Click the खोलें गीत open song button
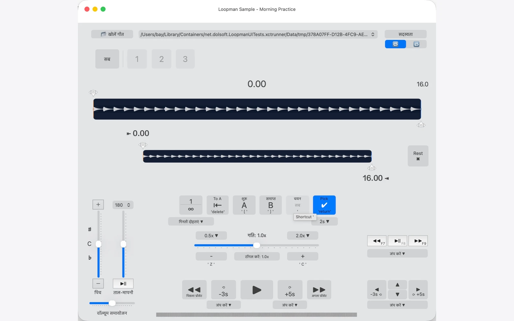Image resolution: width=514 pixels, height=321 pixels. pos(112,34)
